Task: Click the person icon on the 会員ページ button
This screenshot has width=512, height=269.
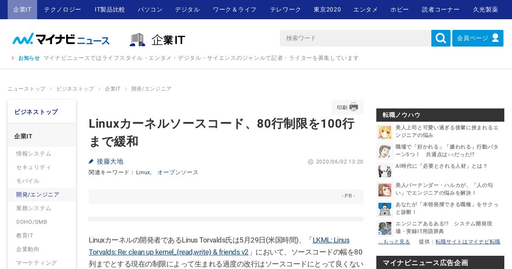Action: tap(495, 38)
